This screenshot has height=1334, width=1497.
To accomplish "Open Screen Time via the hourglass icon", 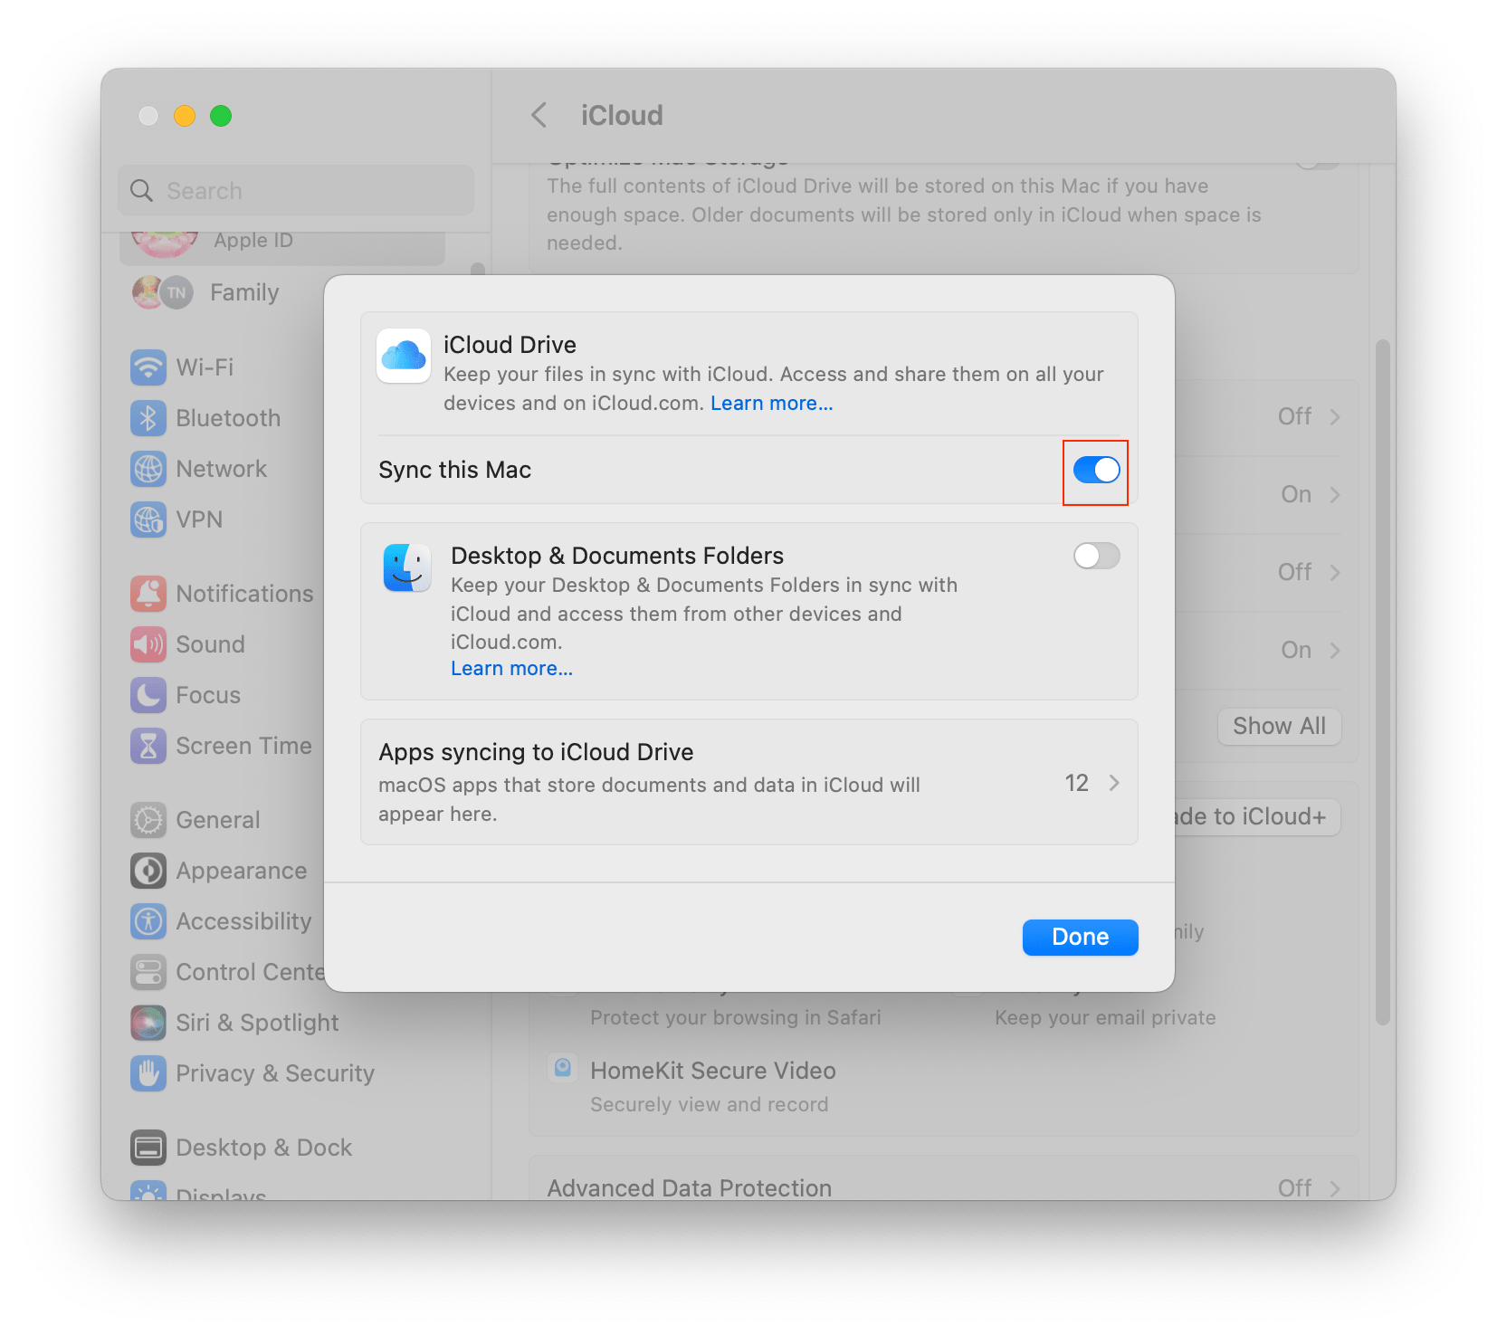I will 148,745.
